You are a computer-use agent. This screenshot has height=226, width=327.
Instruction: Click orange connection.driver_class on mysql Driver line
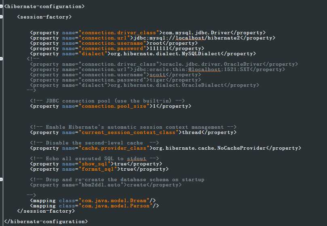(119, 33)
